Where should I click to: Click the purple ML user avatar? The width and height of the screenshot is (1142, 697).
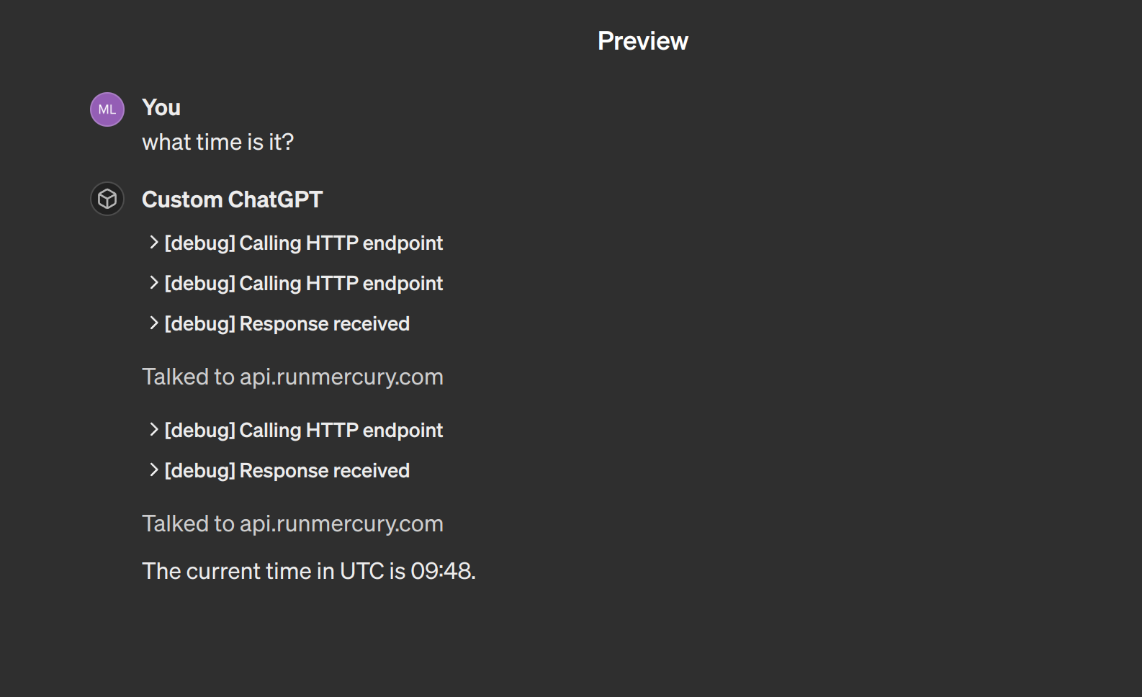[x=107, y=109]
